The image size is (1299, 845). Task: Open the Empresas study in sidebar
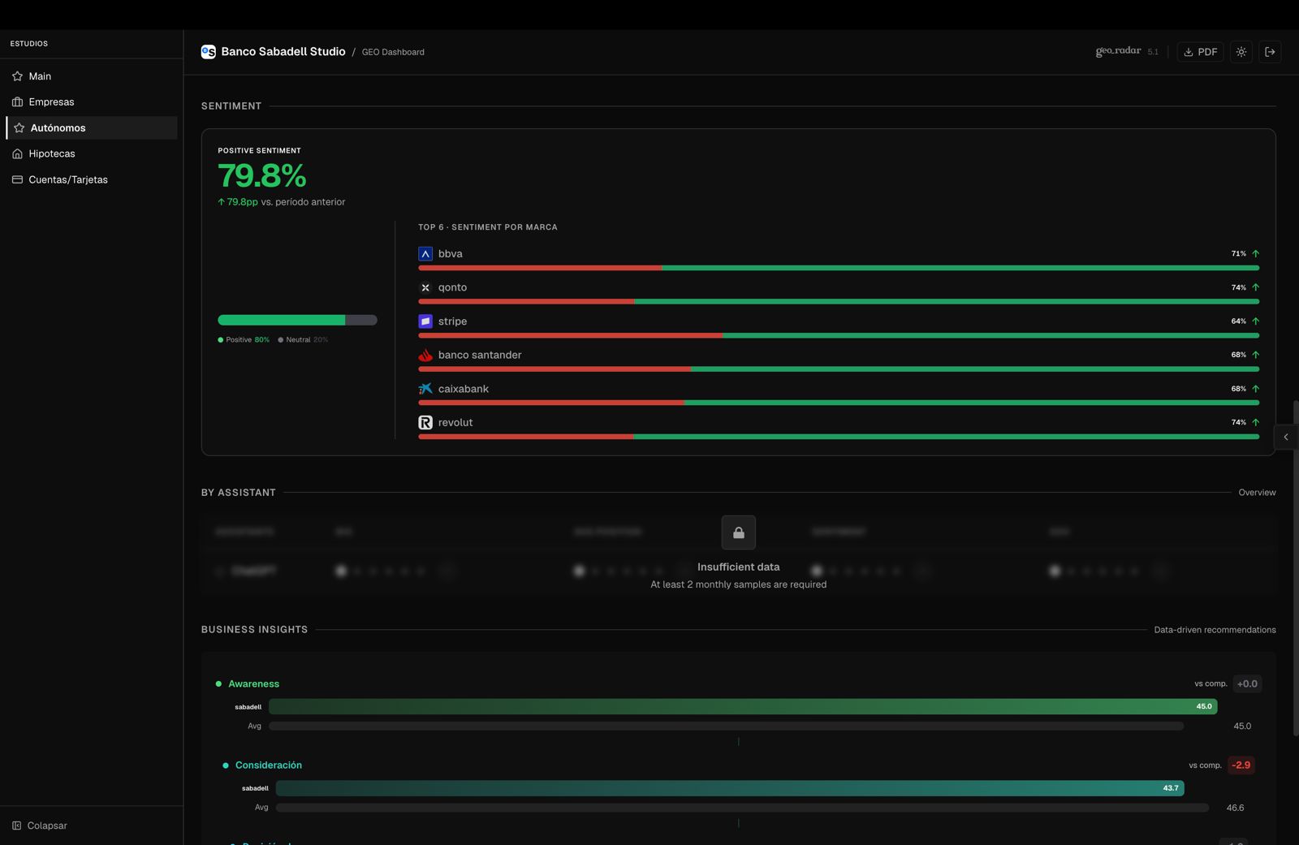pos(51,102)
